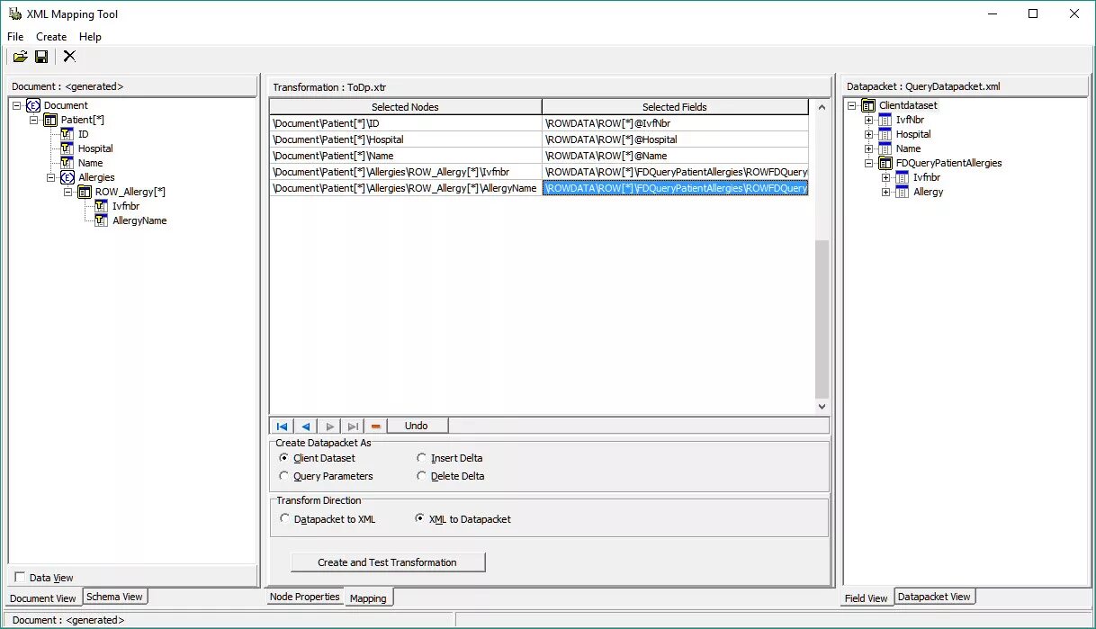
Task: Click the XML Mapping Tool title bar icon
Action: point(15,14)
